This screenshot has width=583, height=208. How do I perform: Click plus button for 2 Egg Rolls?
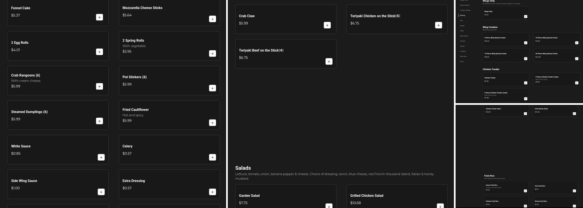pyautogui.click(x=100, y=52)
